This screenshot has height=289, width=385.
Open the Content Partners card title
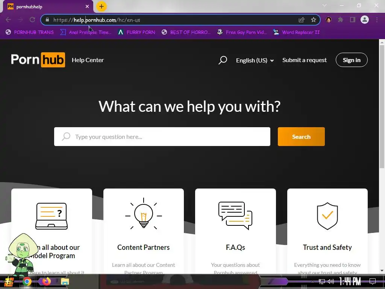point(143,247)
